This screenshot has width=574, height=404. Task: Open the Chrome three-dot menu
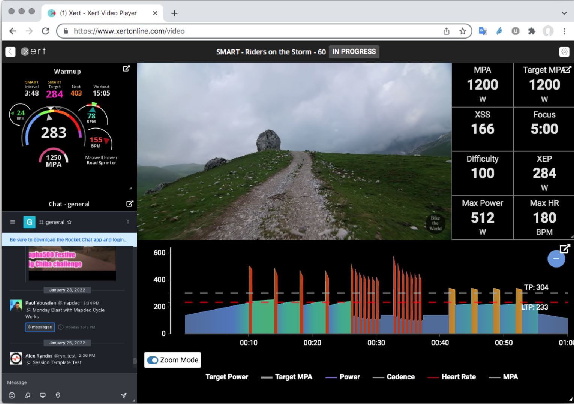coord(564,31)
